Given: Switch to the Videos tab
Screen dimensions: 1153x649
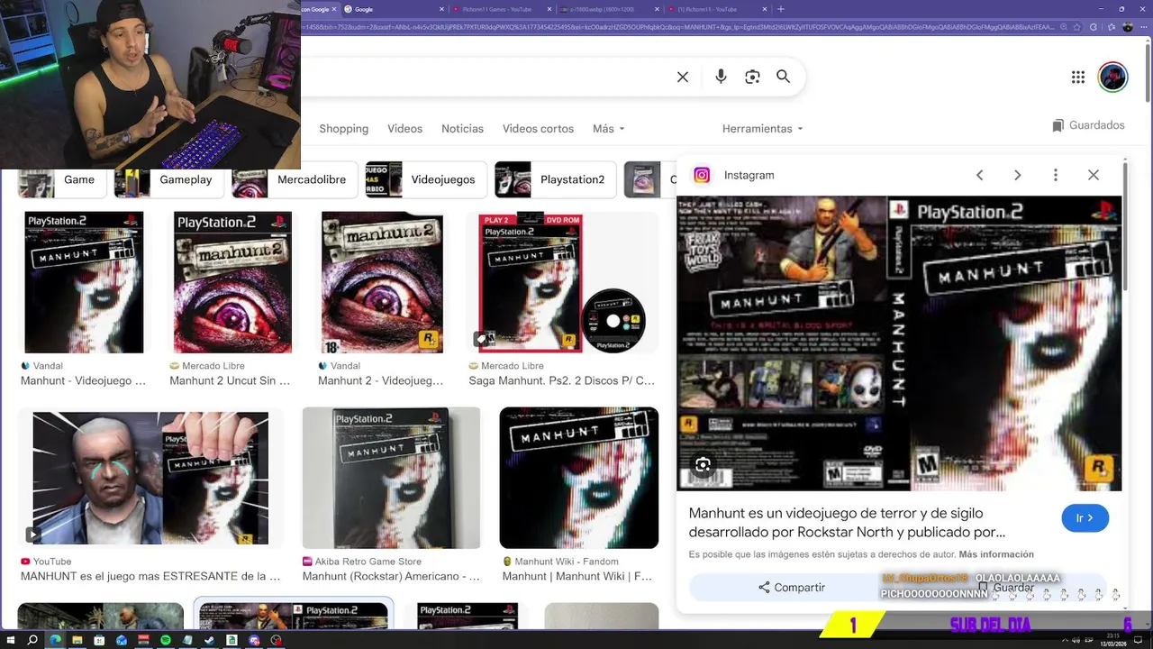Looking at the screenshot, I should [x=404, y=129].
